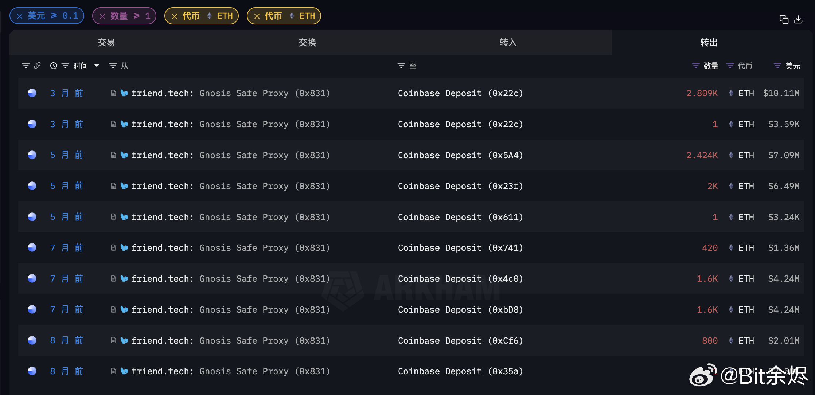Expand the 时间 sort dropdown arrow
815x395 pixels.
coord(97,66)
